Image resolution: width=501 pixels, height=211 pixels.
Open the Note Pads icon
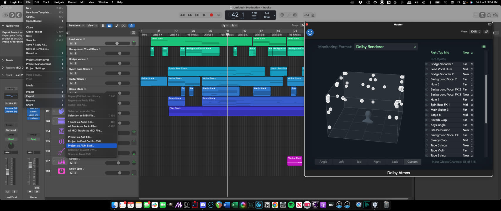click(x=482, y=15)
